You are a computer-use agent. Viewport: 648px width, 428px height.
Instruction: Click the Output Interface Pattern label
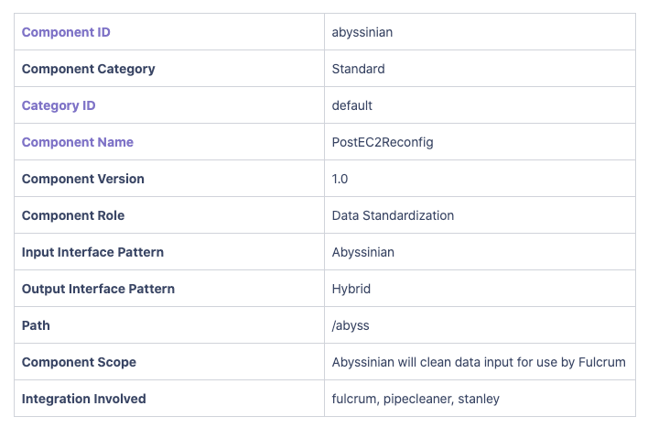click(98, 289)
